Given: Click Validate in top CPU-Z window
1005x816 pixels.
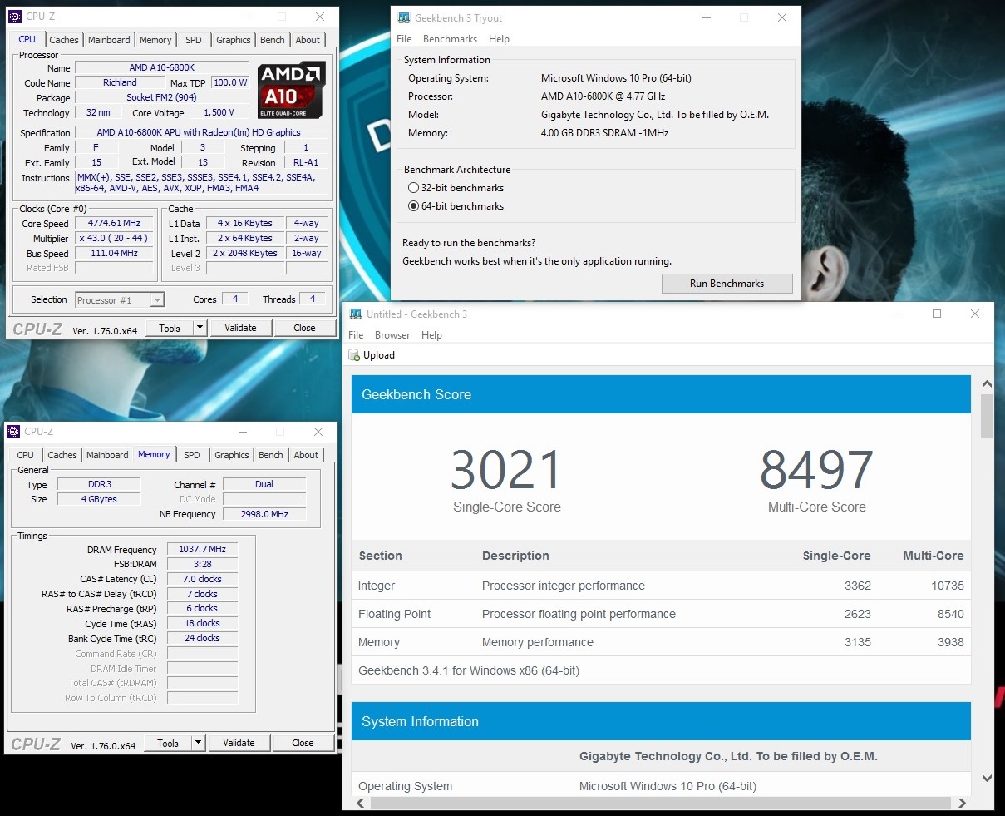Looking at the screenshot, I should click(x=240, y=328).
